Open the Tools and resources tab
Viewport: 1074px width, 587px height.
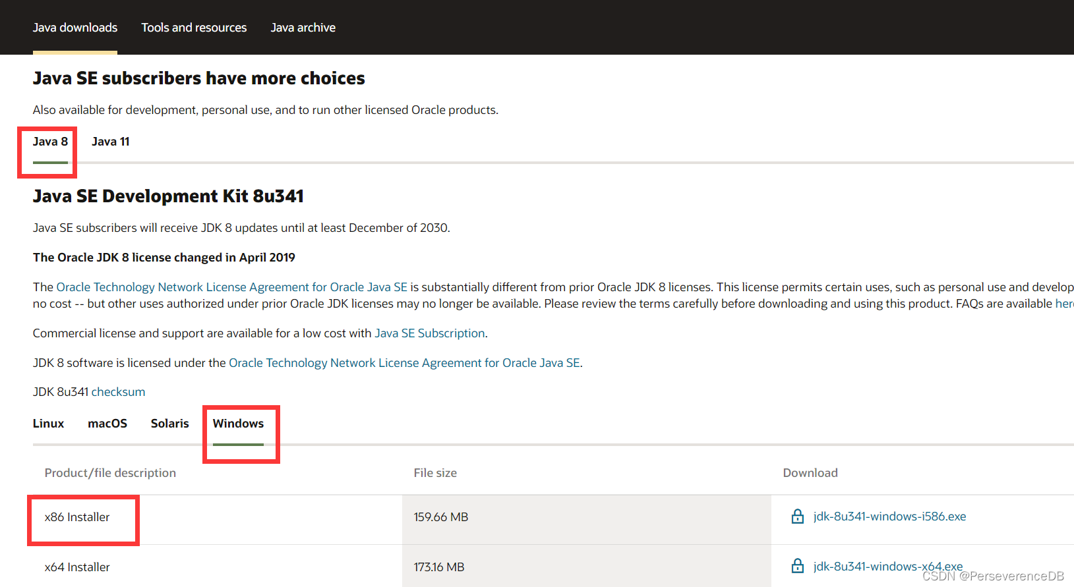(194, 28)
